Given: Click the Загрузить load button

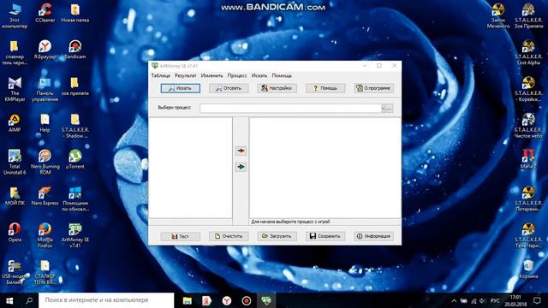Looking at the screenshot, I should click(277, 236).
